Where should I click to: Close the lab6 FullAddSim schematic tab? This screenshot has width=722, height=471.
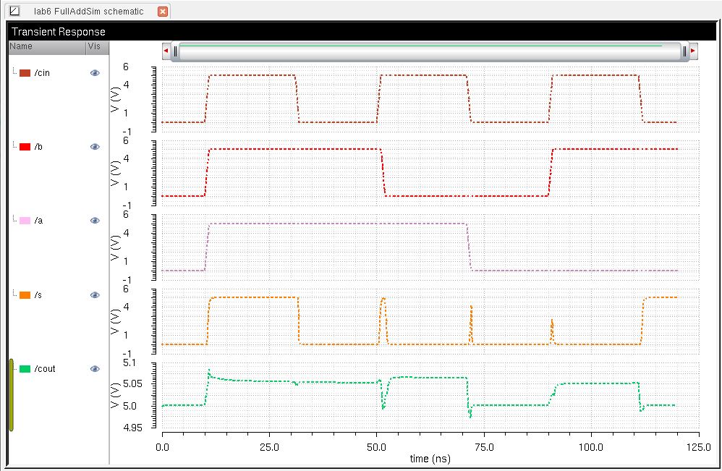click(163, 12)
